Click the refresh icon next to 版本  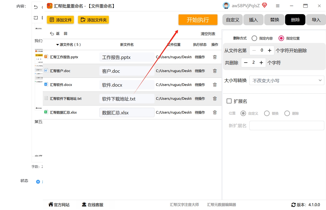293,205
